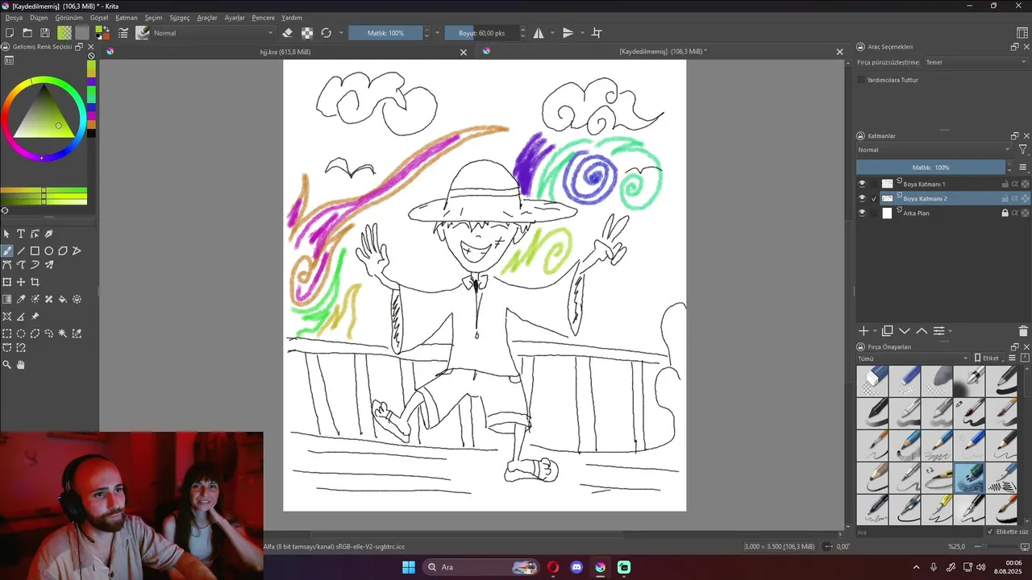
Task: Open the Dosya menu
Action: click(14, 18)
